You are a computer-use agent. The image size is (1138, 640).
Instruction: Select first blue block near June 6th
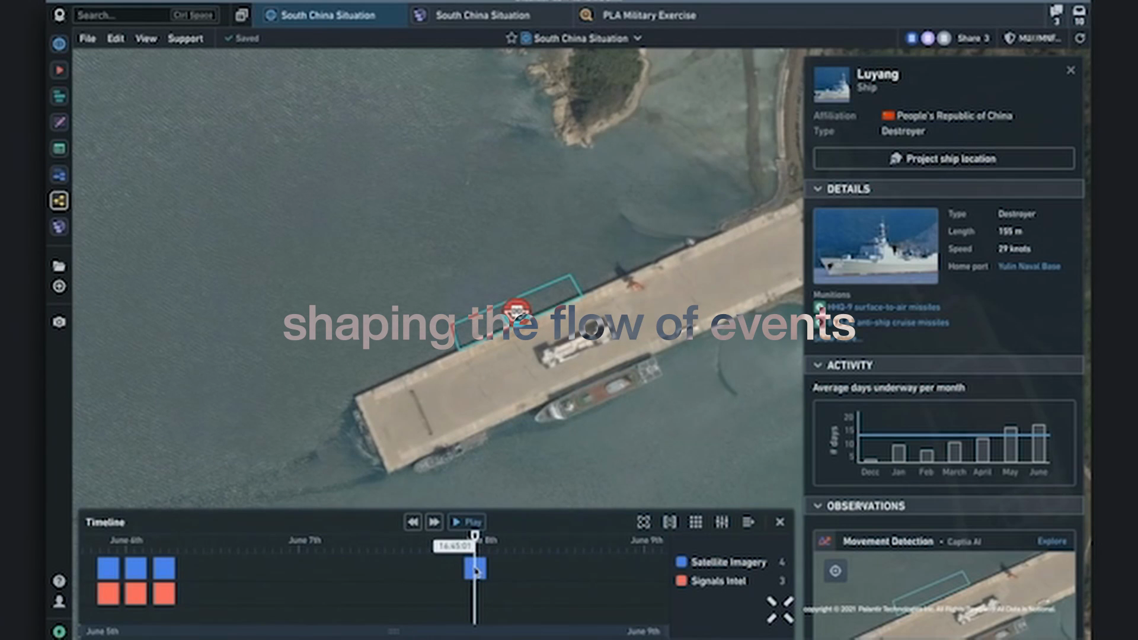(x=108, y=568)
